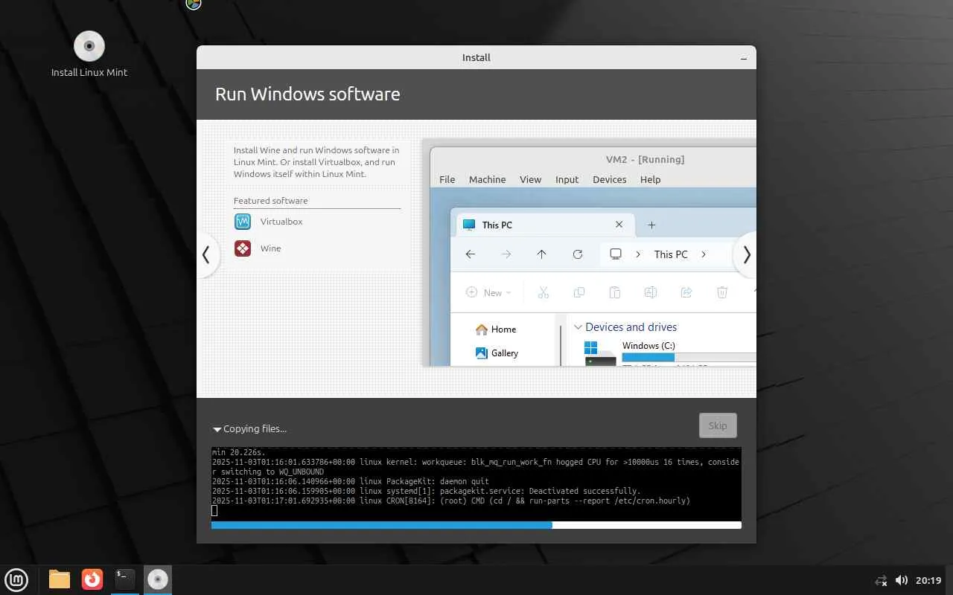Click the Install window title text
Viewport: 953px width, 595px height.
[476, 57]
